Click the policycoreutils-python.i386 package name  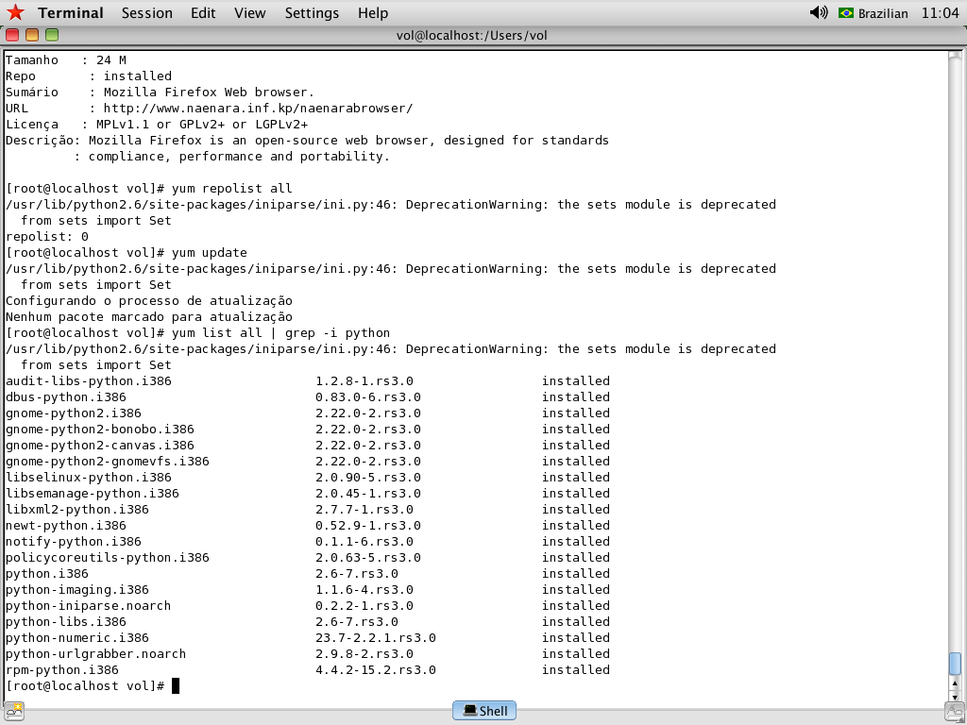click(x=108, y=557)
